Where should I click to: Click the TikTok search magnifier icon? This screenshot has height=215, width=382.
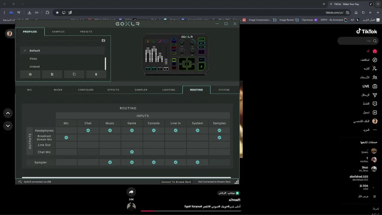[x=375, y=41]
